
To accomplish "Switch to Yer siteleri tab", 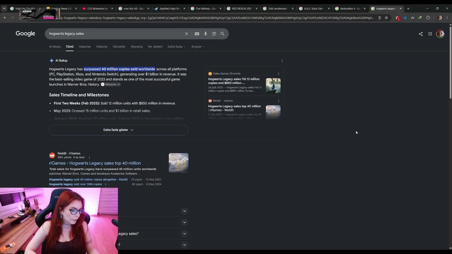I will click(155, 47).
